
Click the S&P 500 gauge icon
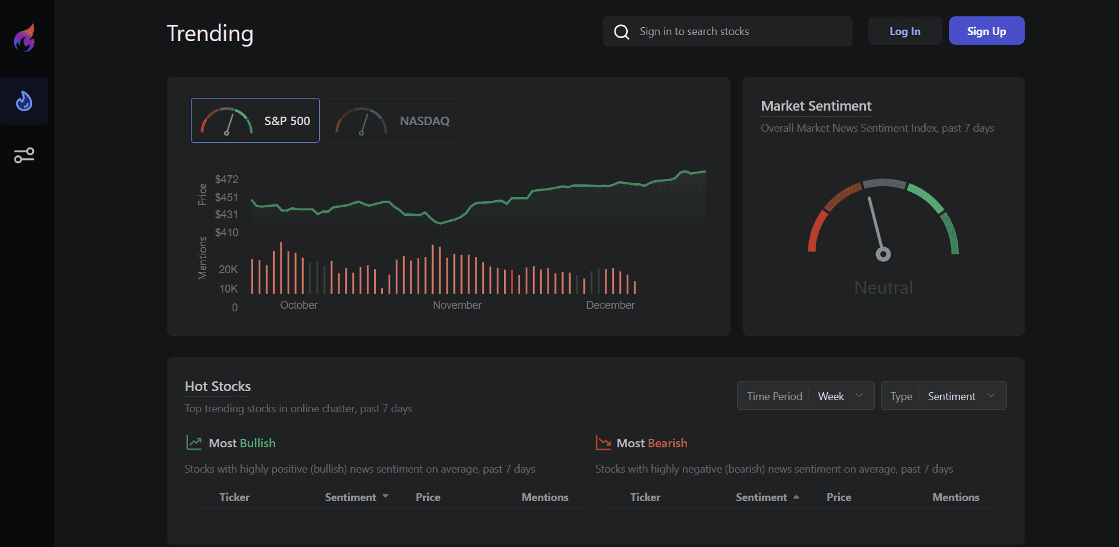click(227, 121)
